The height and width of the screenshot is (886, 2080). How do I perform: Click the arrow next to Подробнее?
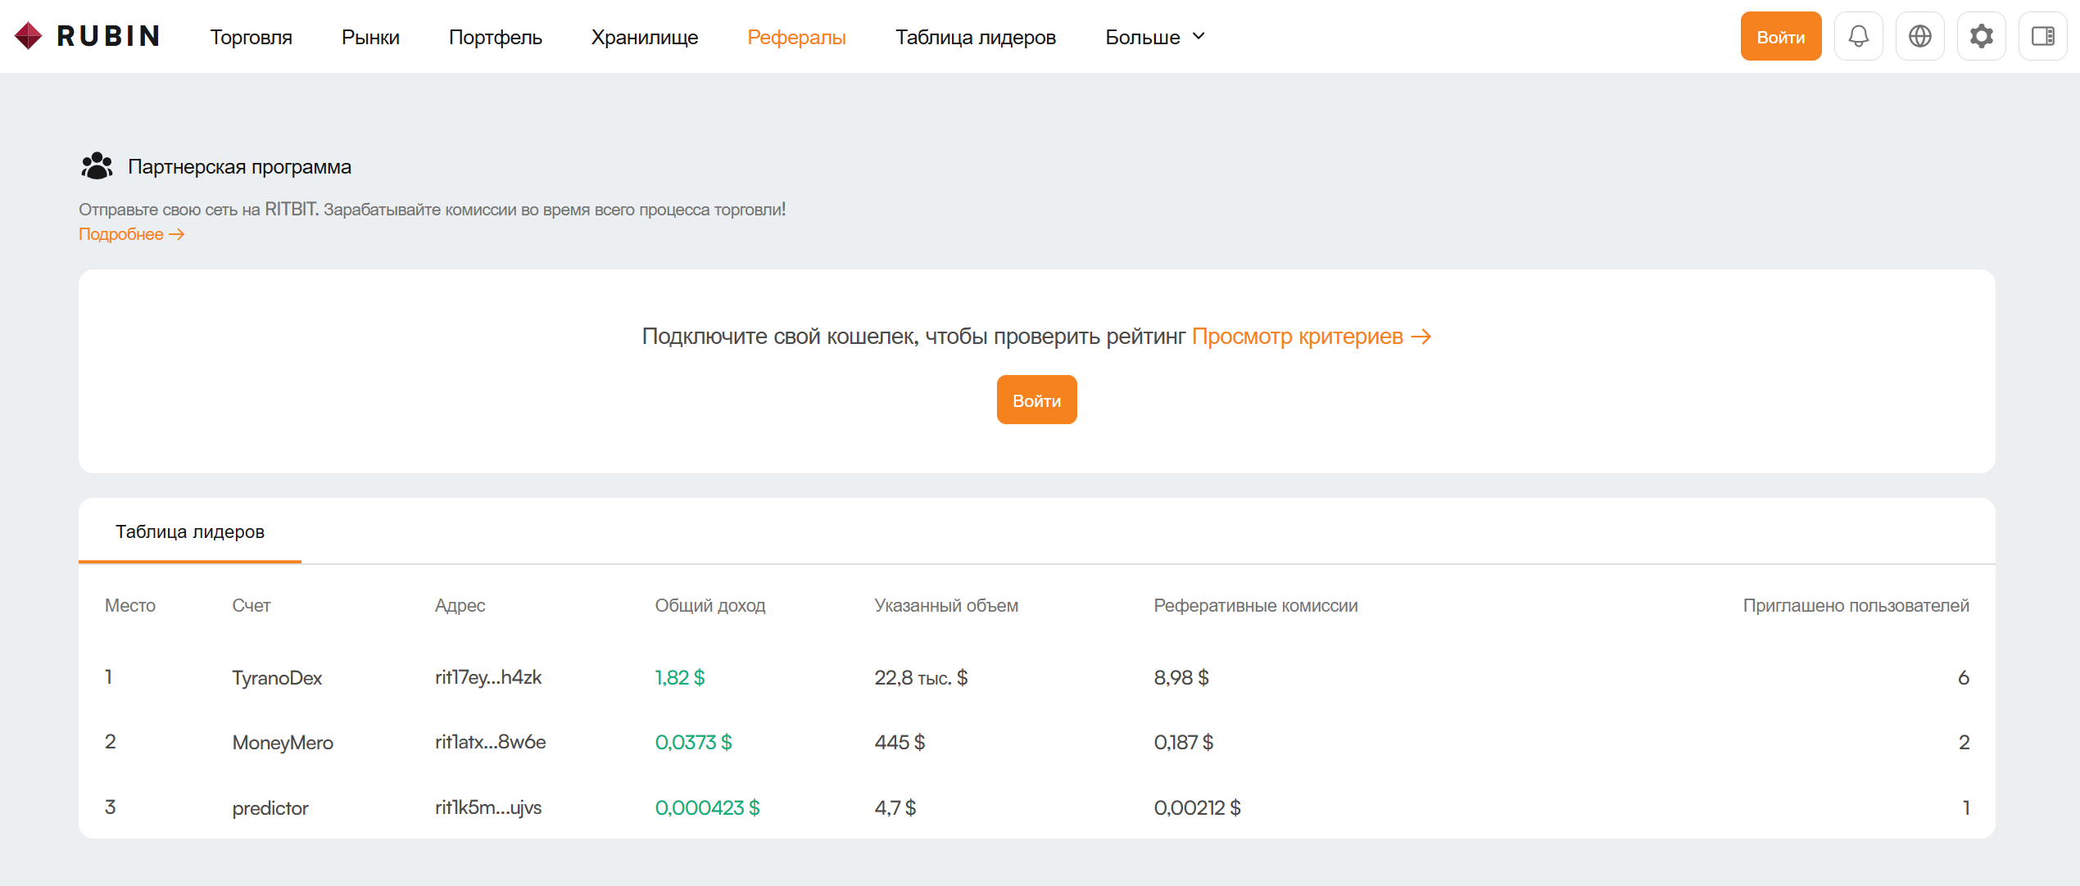[x=176, y=234]
